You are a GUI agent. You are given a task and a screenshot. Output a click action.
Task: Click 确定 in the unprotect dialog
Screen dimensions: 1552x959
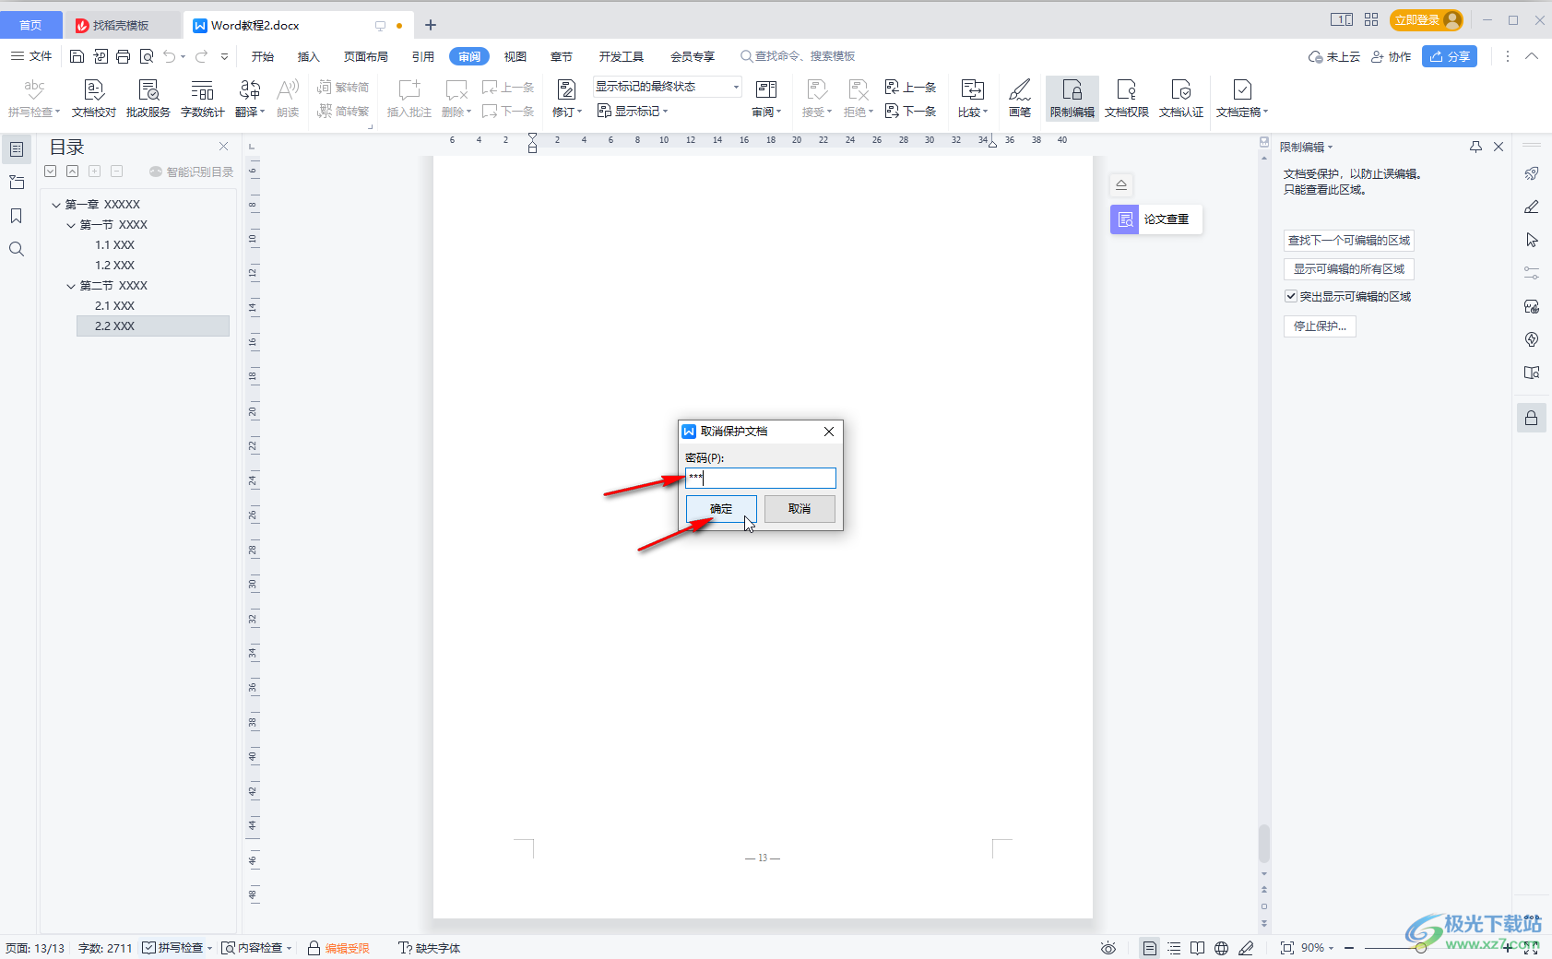(721, 509)
